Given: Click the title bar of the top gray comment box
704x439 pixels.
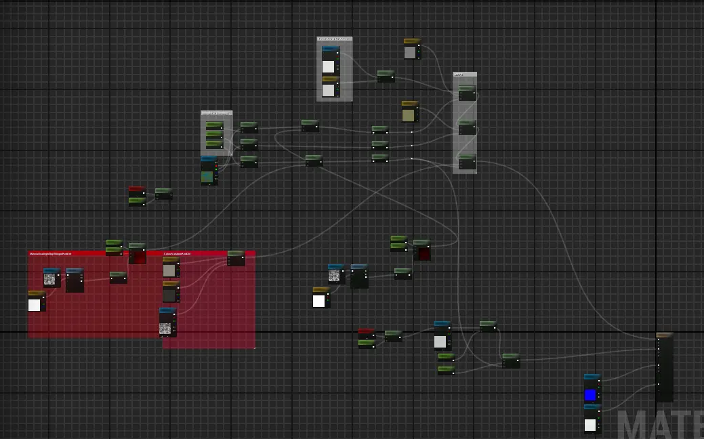Looking at the screenshot, I should pyautogui.click(x=335, y=39).
